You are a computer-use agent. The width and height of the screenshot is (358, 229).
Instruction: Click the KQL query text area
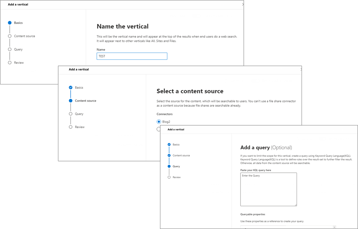[268, 189]
